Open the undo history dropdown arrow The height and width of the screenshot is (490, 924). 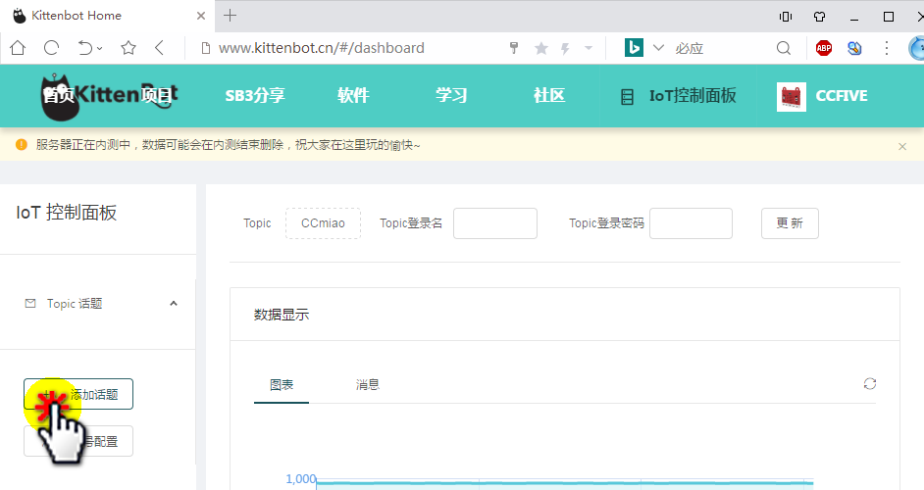pyautogui.click(x=100, y=48)
